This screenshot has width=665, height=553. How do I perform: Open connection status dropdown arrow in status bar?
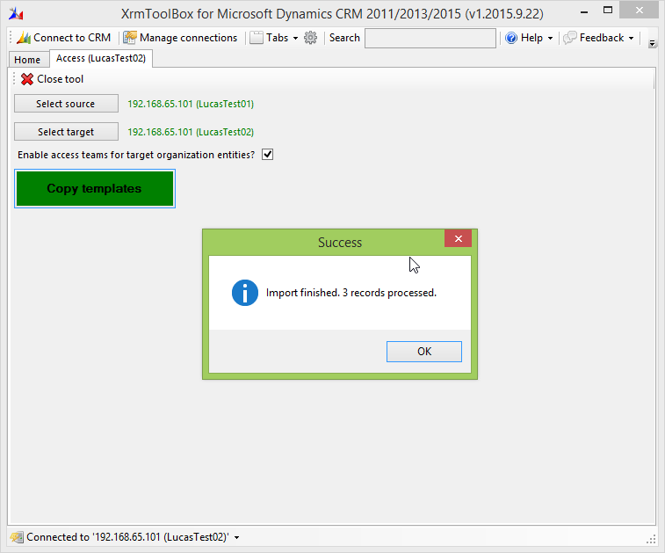tap(236, 538)
